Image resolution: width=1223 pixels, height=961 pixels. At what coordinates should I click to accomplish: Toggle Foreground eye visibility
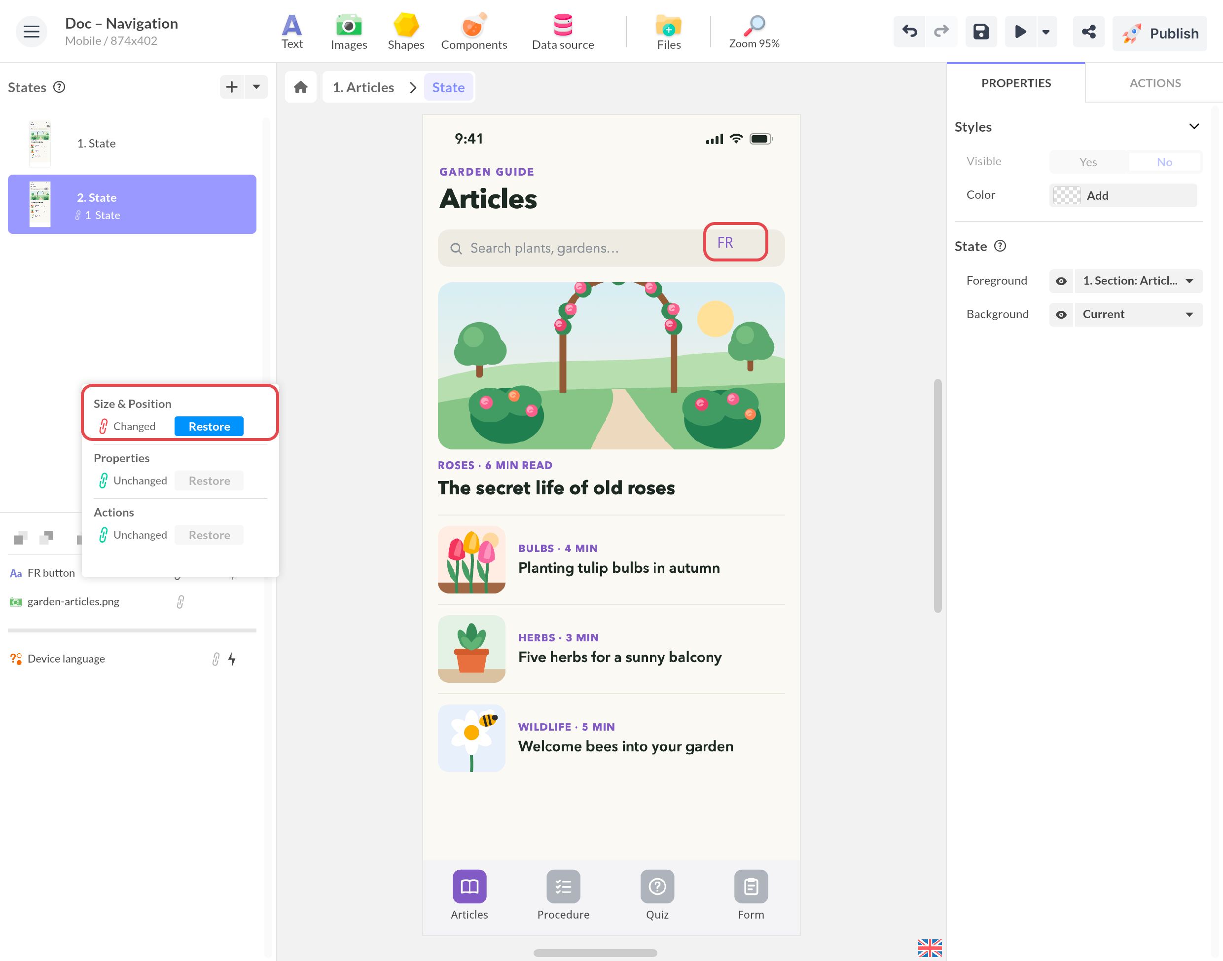tap(1060, 281)
